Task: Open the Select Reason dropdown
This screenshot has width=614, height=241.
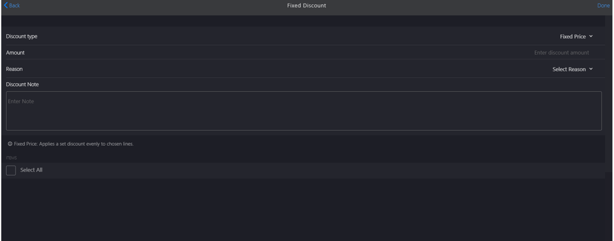Action: pos(573,70)
